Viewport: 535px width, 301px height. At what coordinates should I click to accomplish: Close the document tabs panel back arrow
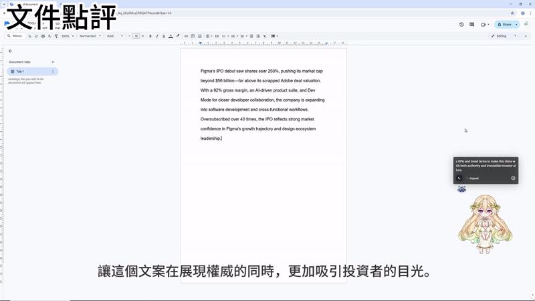click(10, 51)
